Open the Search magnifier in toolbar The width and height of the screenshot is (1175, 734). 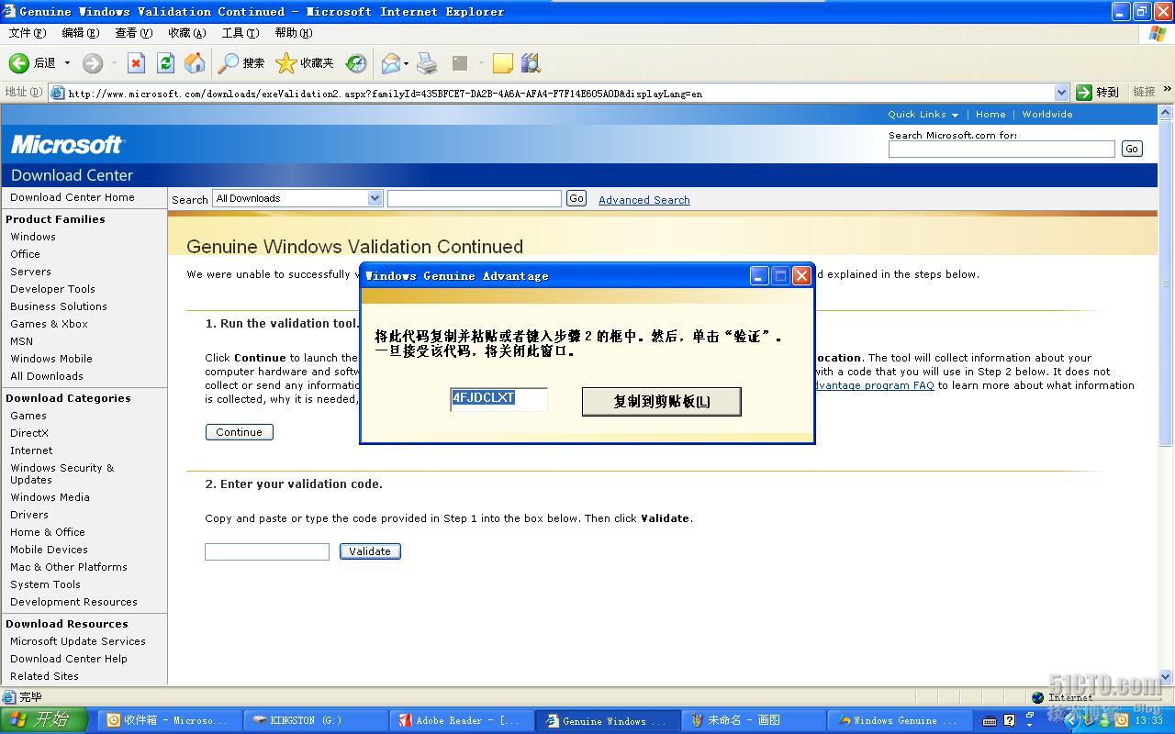pyautogui.click(x=228, y=63)
